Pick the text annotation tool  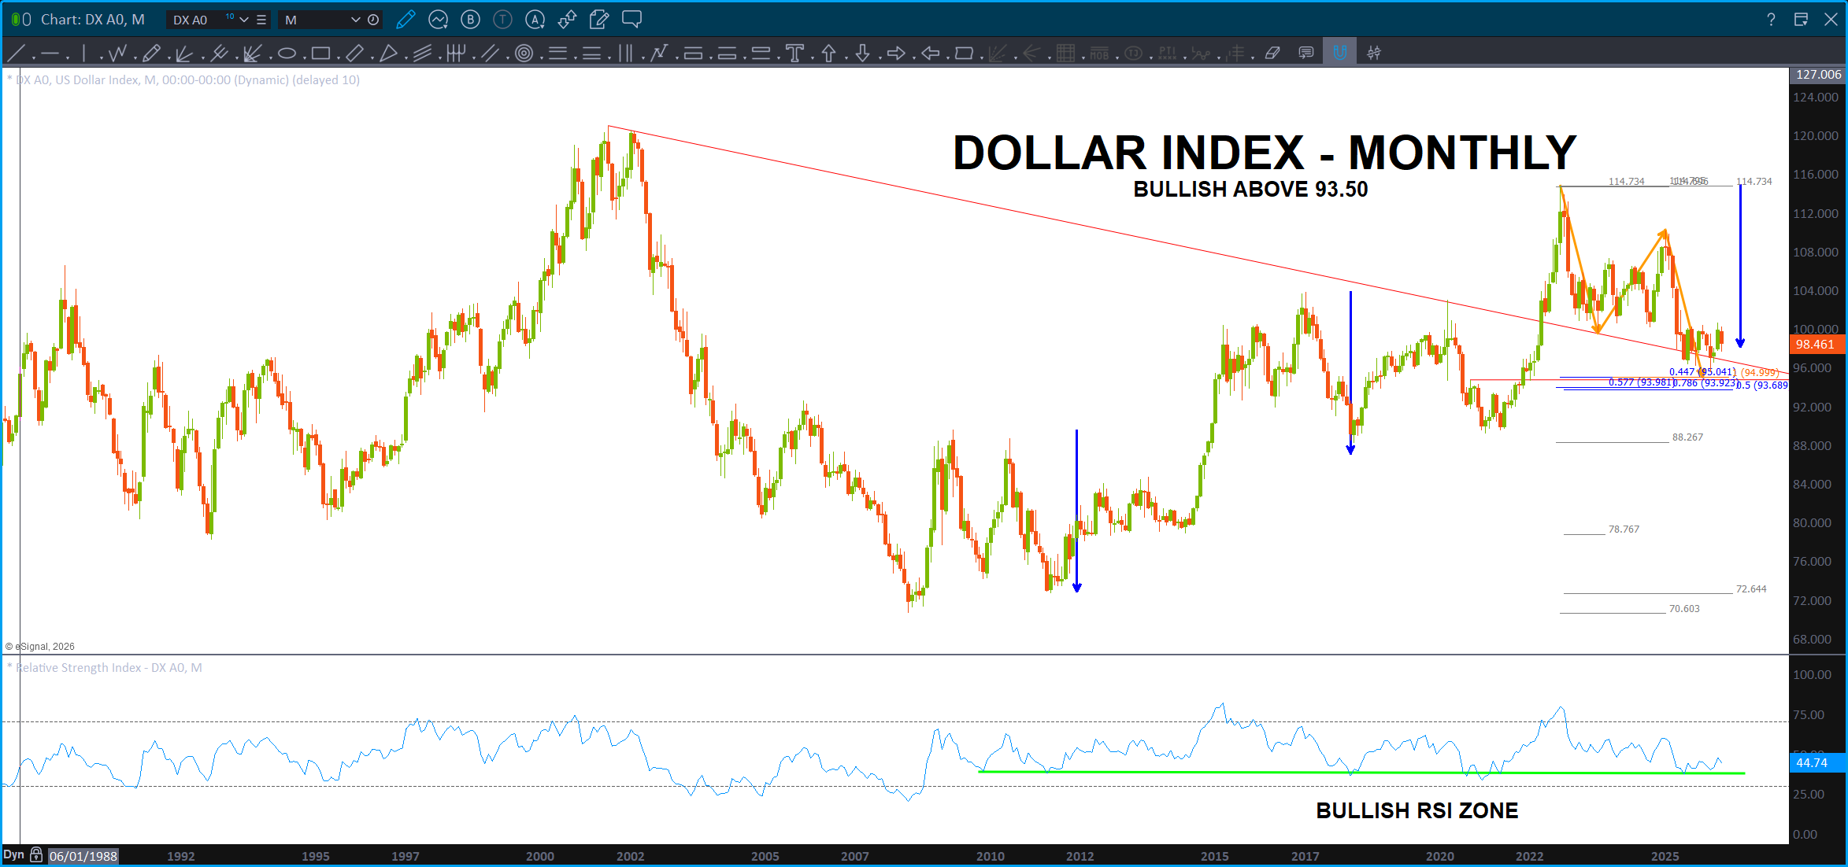(794, 53)
